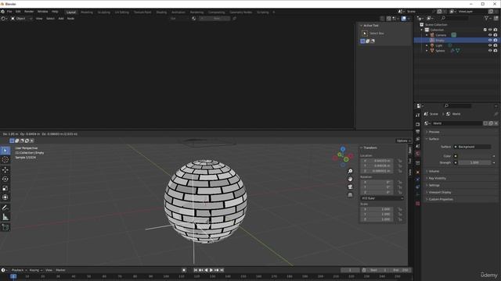501x281 pixels.
Task: Switch to the Modeling workspace tab
Action: click(87, 12)
